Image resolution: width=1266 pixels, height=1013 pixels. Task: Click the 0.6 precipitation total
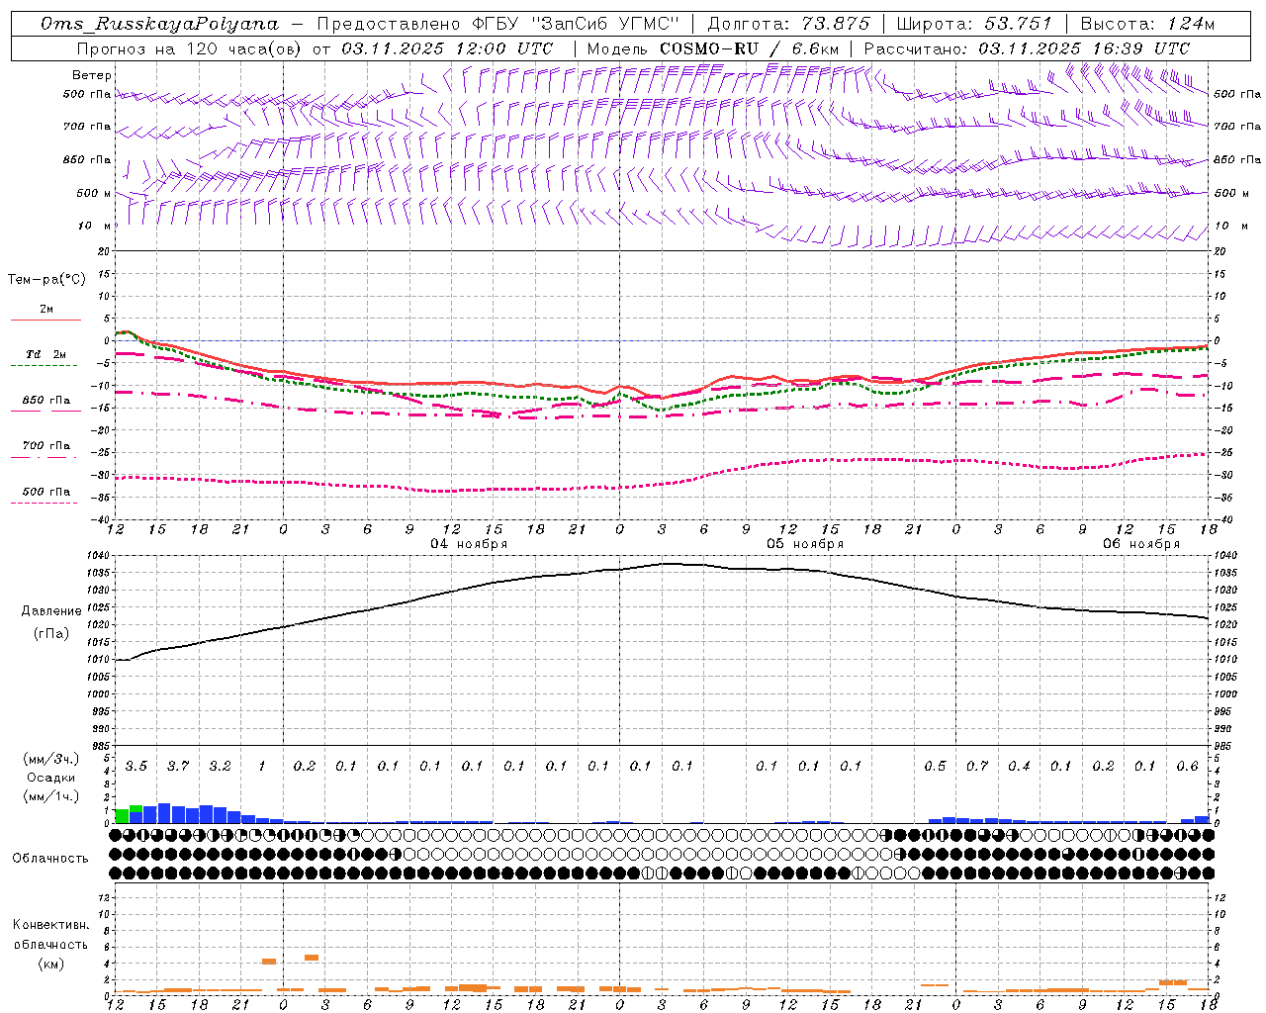(1187, 767)
